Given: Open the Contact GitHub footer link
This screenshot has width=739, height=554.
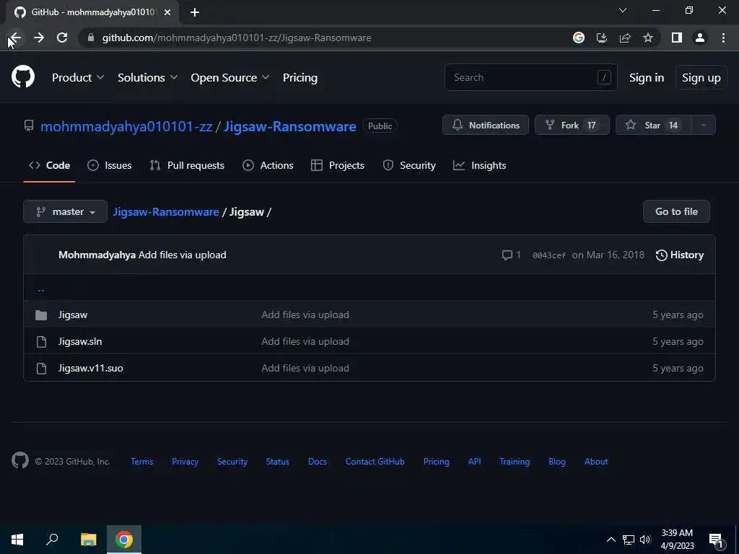Looking at the screenshot, I should (x=375, y=462).
